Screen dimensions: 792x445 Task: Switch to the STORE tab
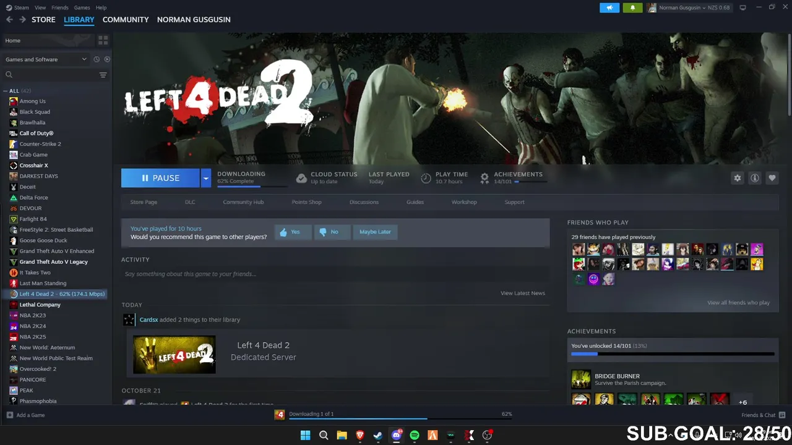[x=43, y=20]
